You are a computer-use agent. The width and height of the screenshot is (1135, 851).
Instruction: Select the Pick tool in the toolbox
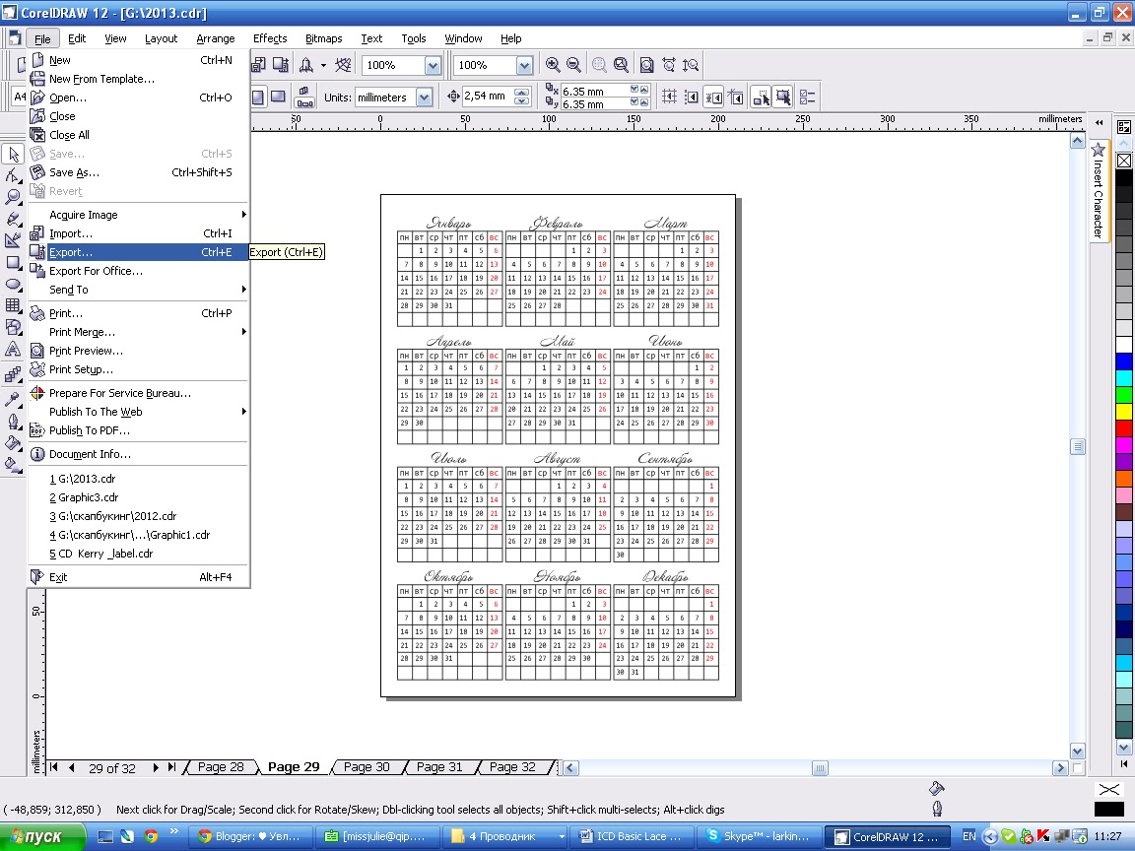coord(13,154)
